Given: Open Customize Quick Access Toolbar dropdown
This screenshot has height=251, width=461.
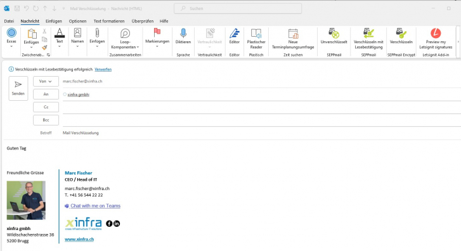Looking at the screenshot, I should [x=63, y=8].
